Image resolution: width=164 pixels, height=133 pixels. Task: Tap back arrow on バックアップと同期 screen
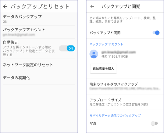tap(92, 7)
